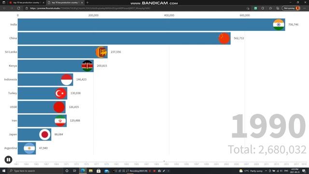The height and width of the screenshot is (174, 309).
Task: Open the Collections icon in Edge toolbar
Action: pos(278,8)
